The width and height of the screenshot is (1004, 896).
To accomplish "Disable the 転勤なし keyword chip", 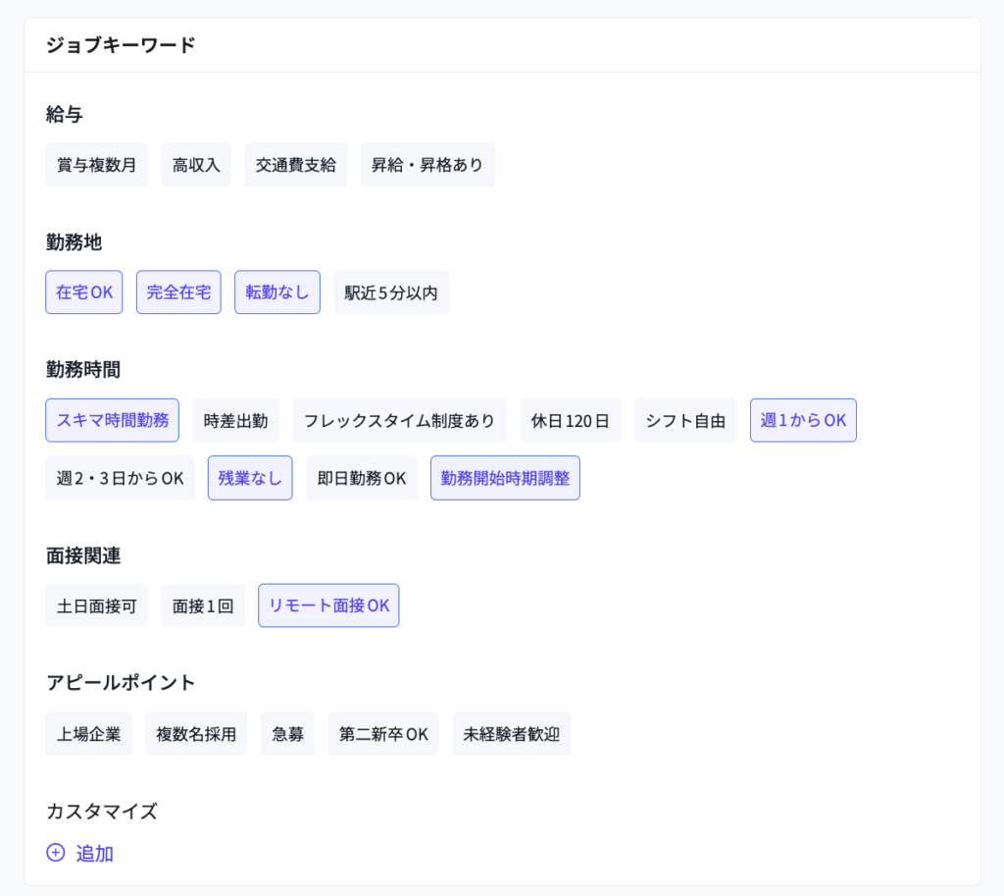I will pyautogui.click(x=277, y=292).
